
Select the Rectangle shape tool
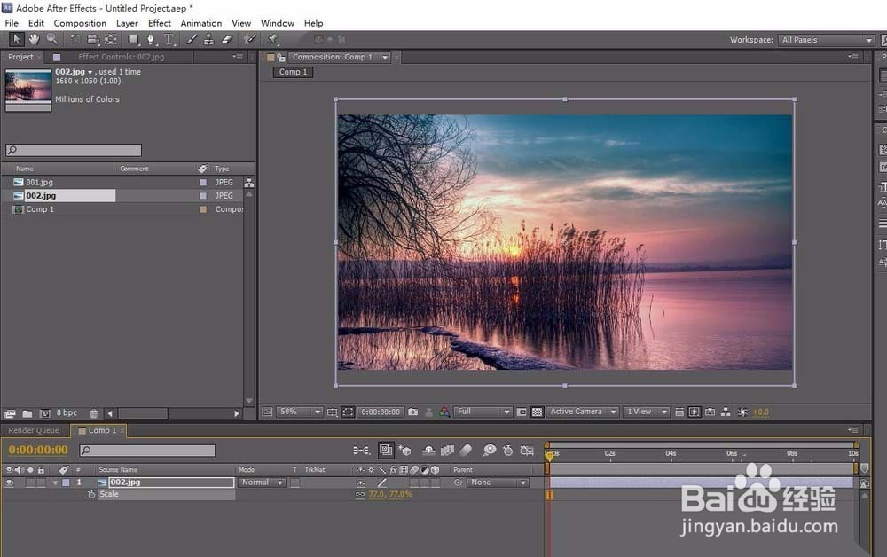click(134, 39)
